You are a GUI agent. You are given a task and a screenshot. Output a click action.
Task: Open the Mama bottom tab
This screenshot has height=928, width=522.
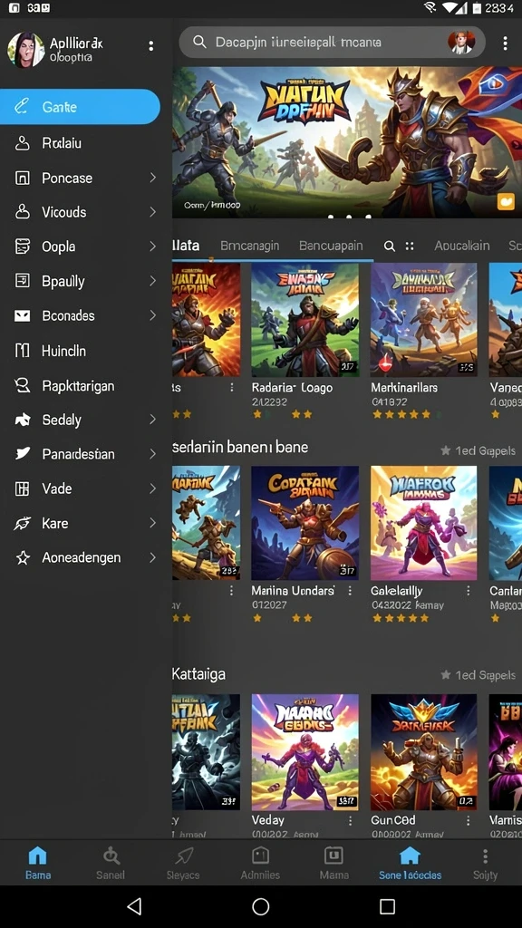tap(333, 863)
